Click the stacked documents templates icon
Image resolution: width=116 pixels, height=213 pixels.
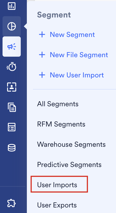tap(12, 107)
